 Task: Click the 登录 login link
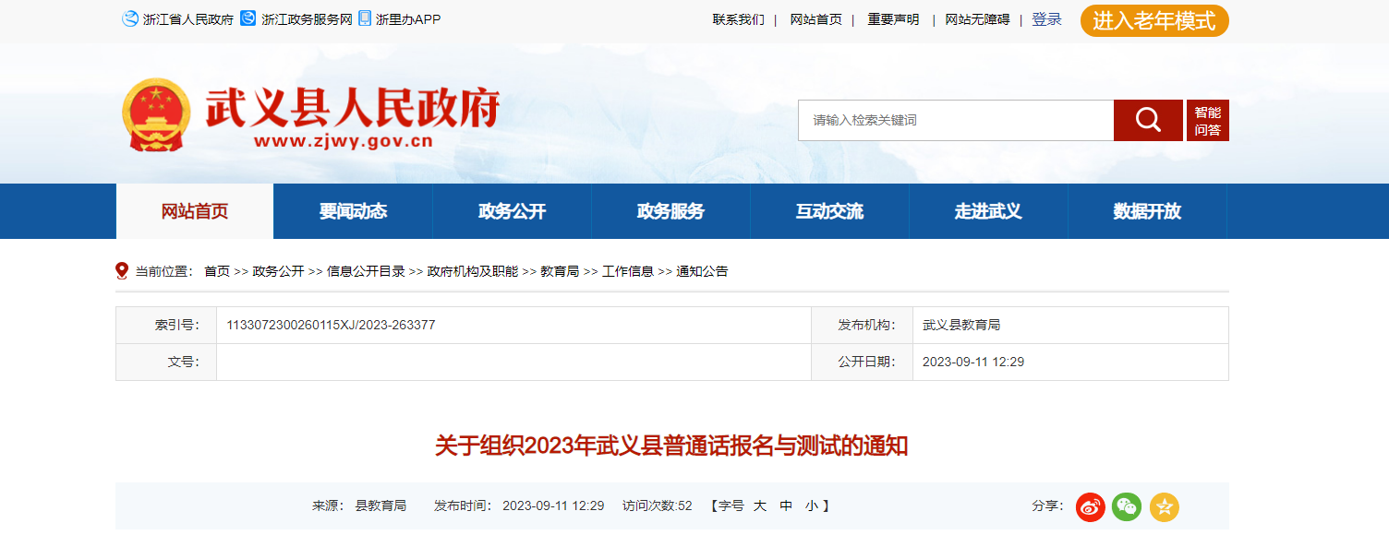1046,19
